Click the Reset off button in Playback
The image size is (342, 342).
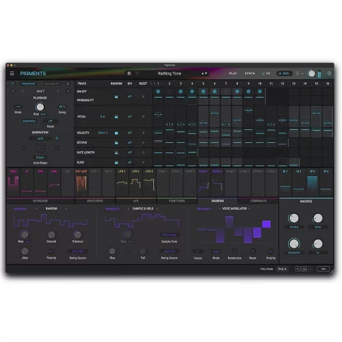[51, 121]
